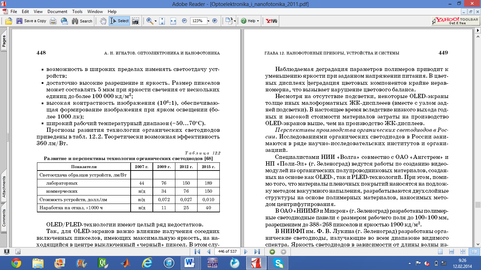Click the Save a Copy button

pyautogui.click(x=31, y=21)
